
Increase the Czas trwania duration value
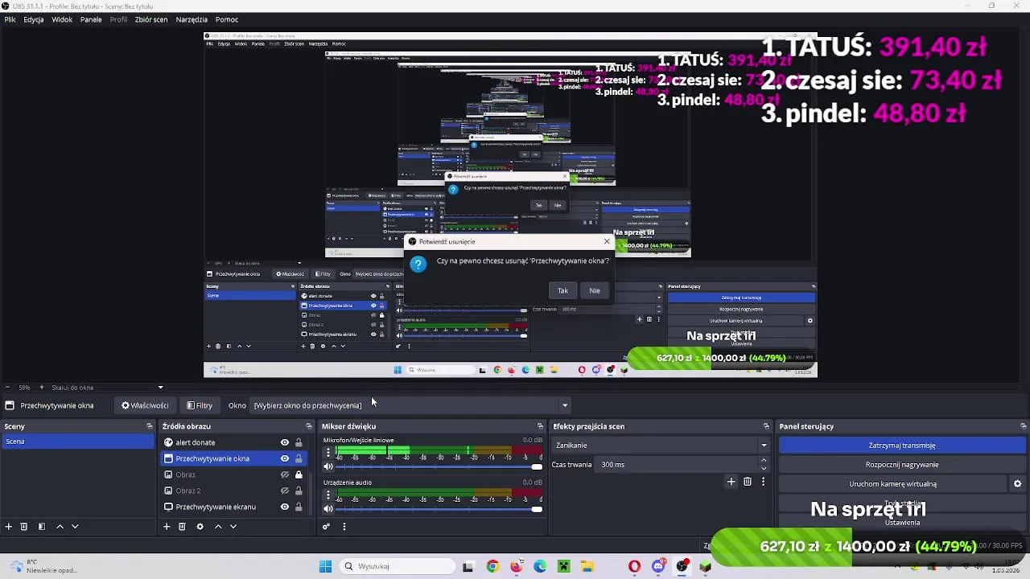[x=764, y=461]
